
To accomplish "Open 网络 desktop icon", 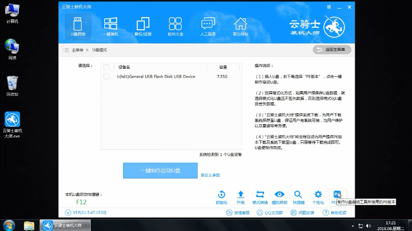I will (12, 49).
